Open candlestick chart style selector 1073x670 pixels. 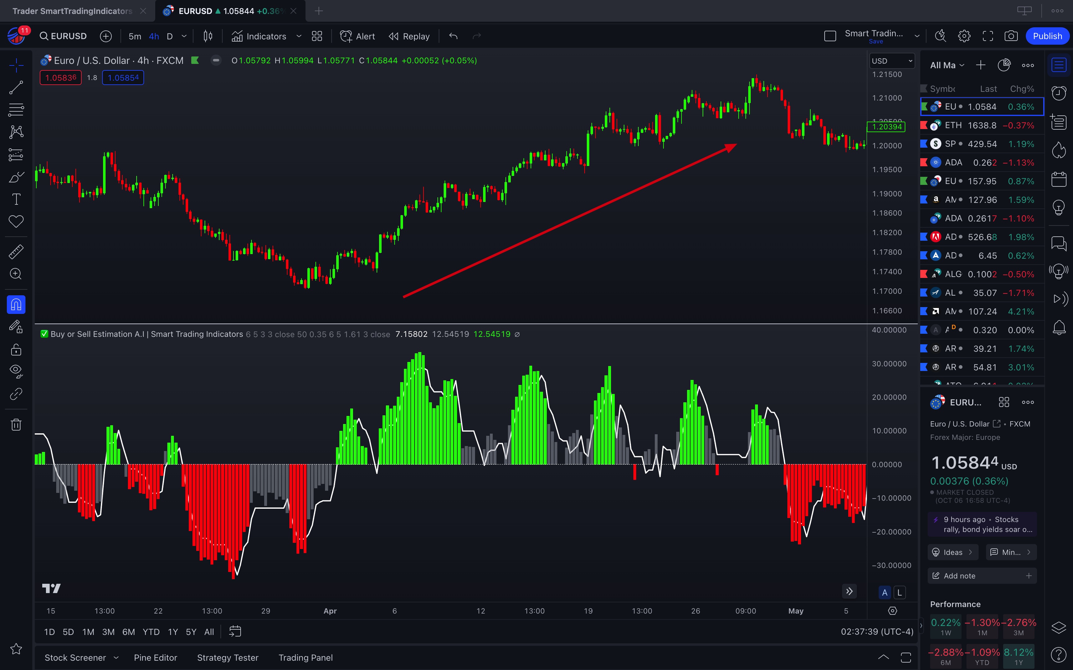pyautogui.click(x=207, y=36)
